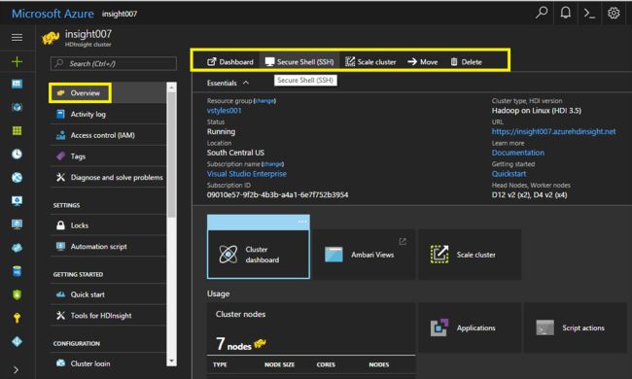Click NODE SIZE column header
632x379 pixels.
coord(279,364)
